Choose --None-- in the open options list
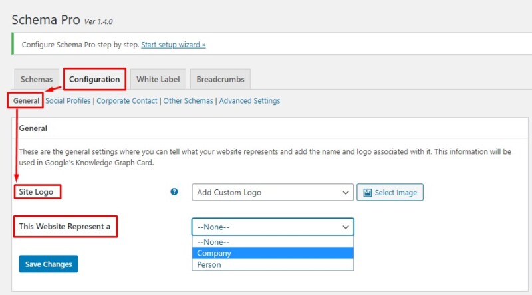The height and width of the screenshot is (295, 532). [x=213, y=242]
